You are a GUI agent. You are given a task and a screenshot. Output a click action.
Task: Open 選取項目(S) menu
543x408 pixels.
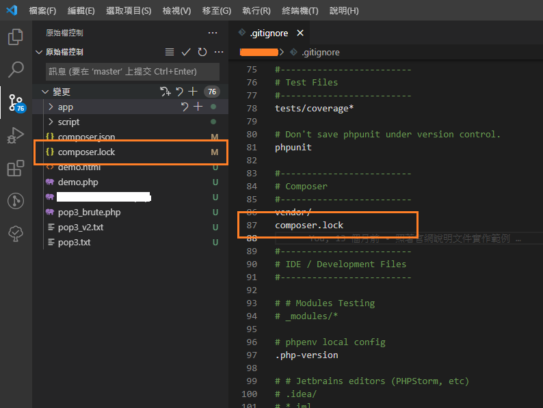click(129, 10)
